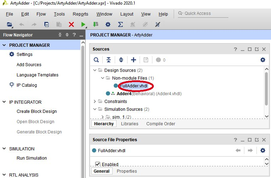Viewport: 271px width, 178px height.
Task: Collapse Design Sources tree node
Action: (x=95, y=70)
